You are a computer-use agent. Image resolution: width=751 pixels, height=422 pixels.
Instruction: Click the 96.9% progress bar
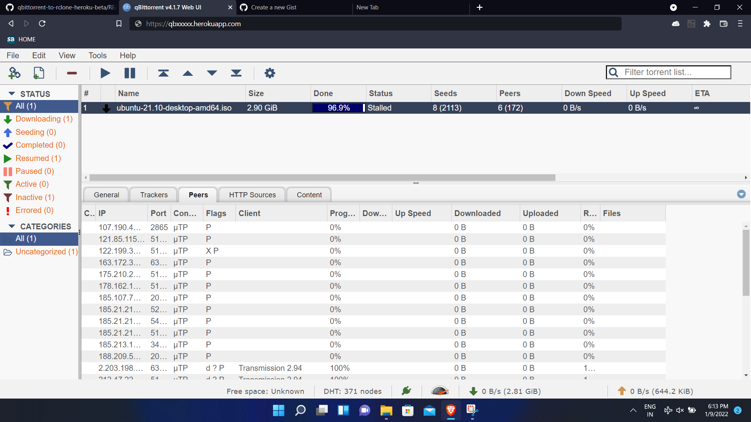point(338,108)
